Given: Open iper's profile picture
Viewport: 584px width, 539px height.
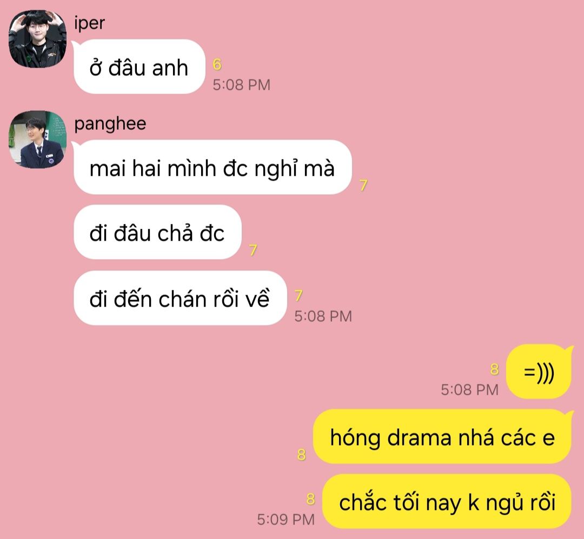Looking at the screenshot, I should click(37, 39).
